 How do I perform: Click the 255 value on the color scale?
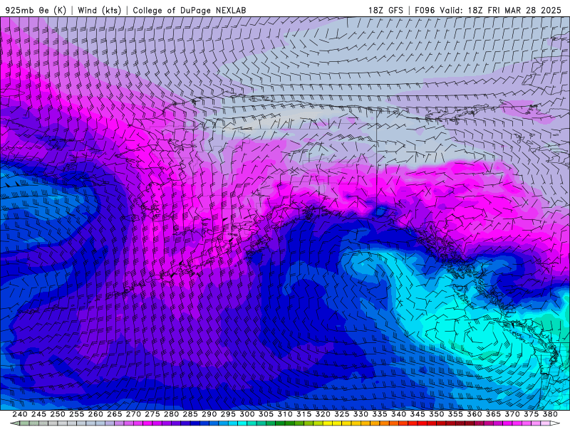(x=76, y=414)
